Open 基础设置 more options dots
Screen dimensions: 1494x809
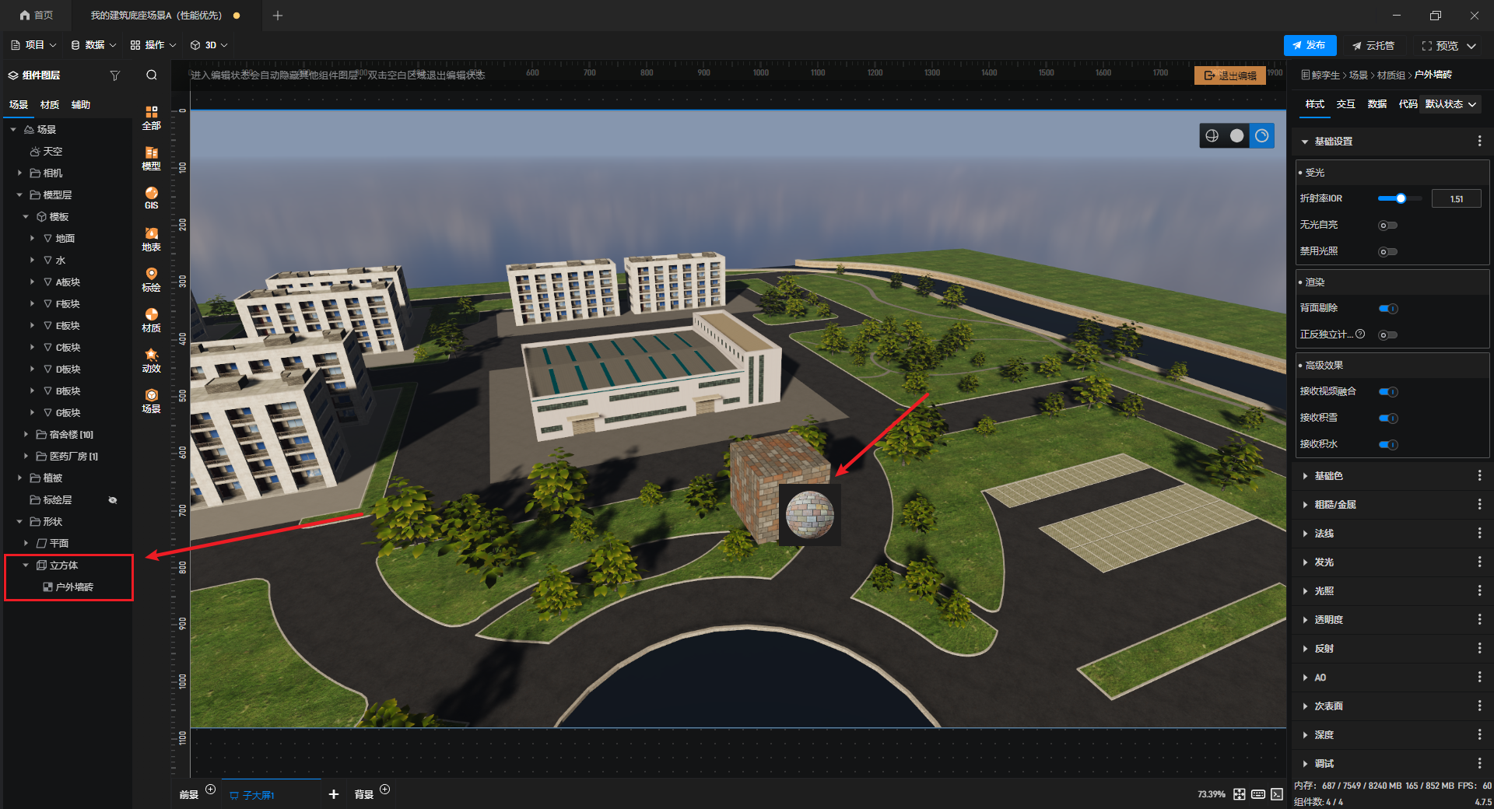[x=1479, y=142]
